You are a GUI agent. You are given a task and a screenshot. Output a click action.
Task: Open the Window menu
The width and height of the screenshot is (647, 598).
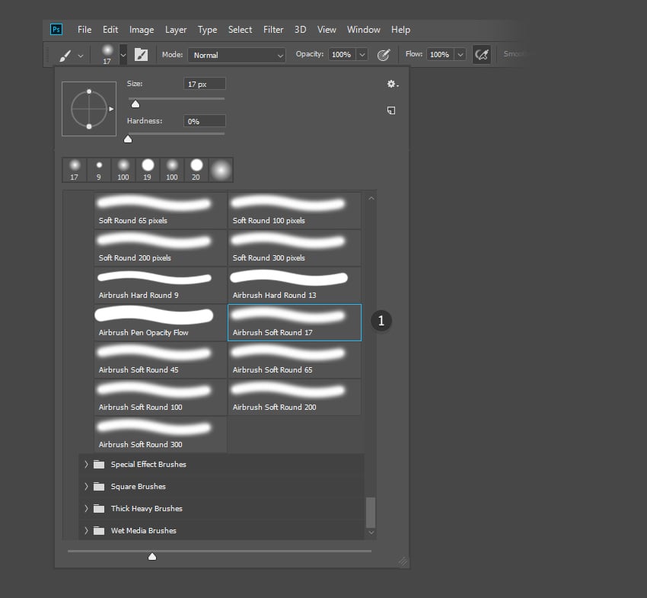[x=363, y=30]
